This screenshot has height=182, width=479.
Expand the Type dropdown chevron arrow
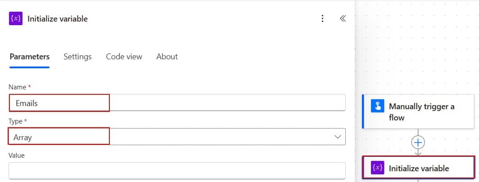tap(338, 137)
